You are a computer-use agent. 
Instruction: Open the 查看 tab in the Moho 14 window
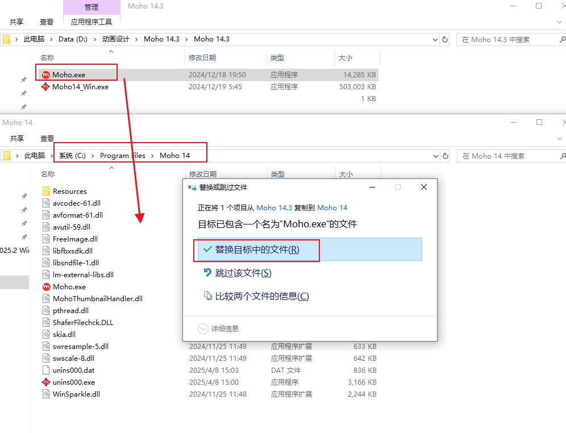click(x=47, y=138)
